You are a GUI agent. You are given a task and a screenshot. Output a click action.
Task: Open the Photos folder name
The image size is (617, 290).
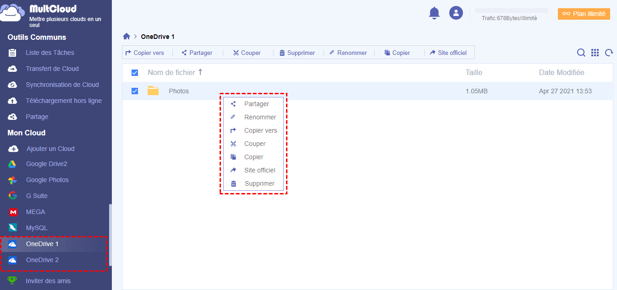[x=179, y=91]
